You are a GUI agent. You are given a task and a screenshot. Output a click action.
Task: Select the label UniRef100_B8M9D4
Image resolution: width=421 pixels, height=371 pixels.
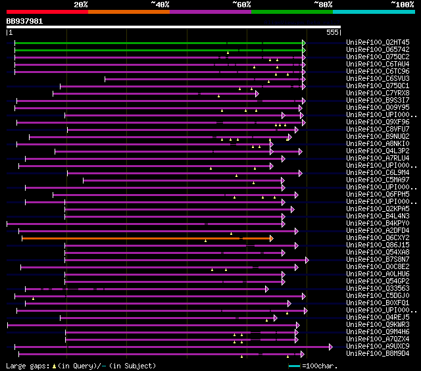pyautogui.click(x=378, y=354)
